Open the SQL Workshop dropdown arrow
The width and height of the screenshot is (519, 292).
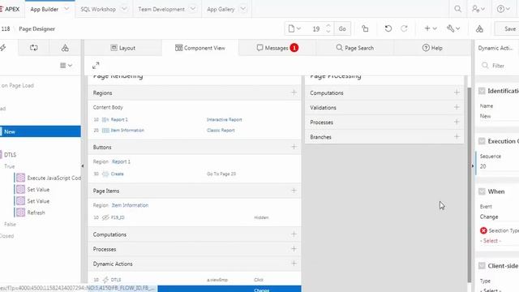point(124,9)
